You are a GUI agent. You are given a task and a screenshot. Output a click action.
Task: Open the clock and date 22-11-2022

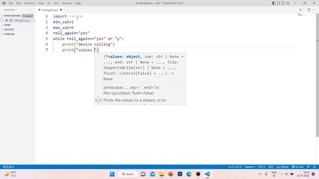click(x=304, y=174)
